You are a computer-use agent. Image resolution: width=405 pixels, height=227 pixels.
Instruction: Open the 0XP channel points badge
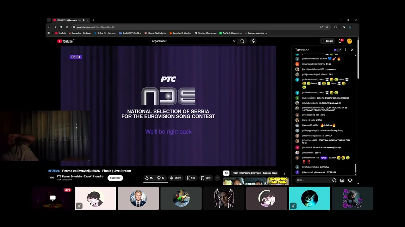click(x=338, y=49)
